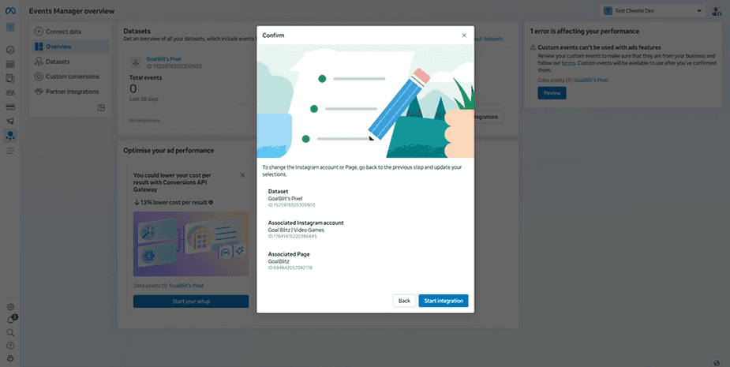Click the warning triangle icon in error panel

tap(533, 47)
